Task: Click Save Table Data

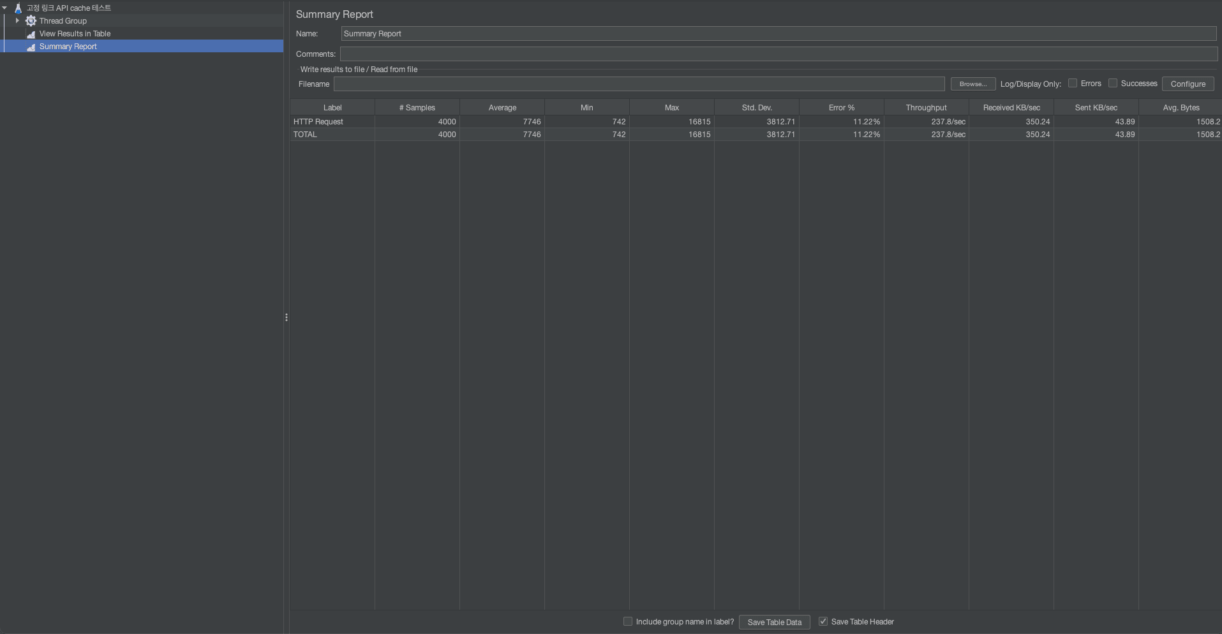Action: (x=774, y=622)
